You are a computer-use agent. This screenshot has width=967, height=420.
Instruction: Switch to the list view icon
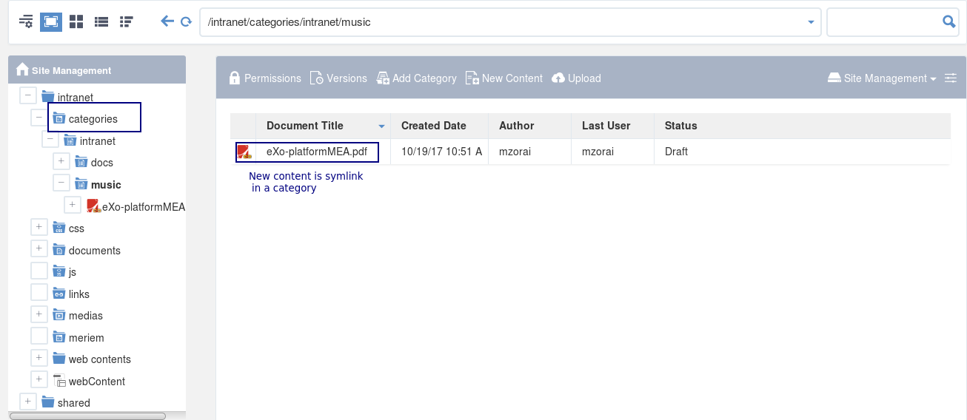[x=101, y=22]
